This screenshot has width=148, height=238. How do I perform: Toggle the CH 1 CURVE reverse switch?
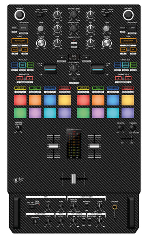click(x=83, y=222)
